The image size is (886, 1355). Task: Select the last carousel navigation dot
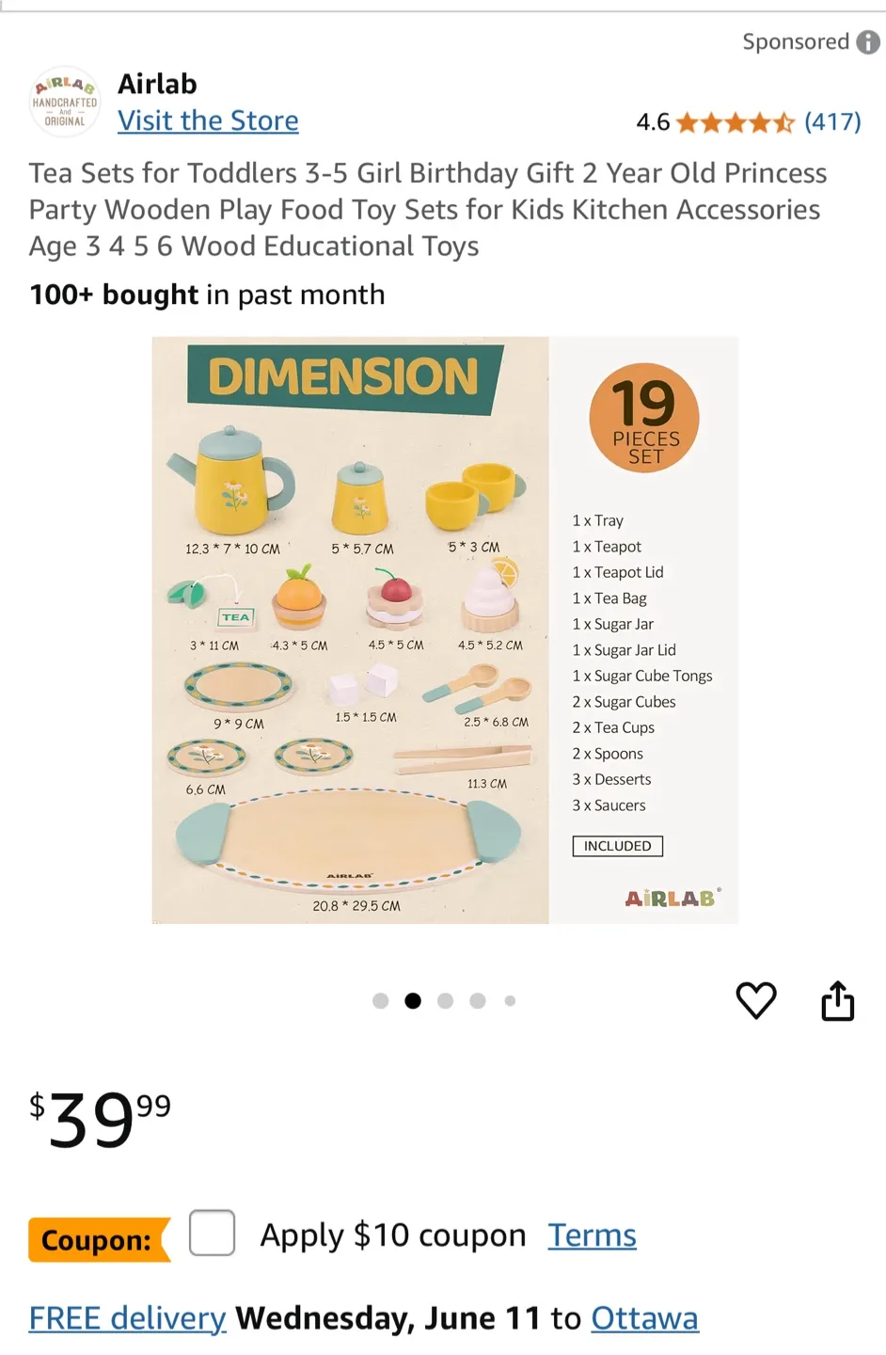click(x=509, y=1000)
